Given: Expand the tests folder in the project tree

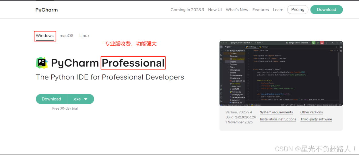Looking at the screenshot, I should coord(228,73).
